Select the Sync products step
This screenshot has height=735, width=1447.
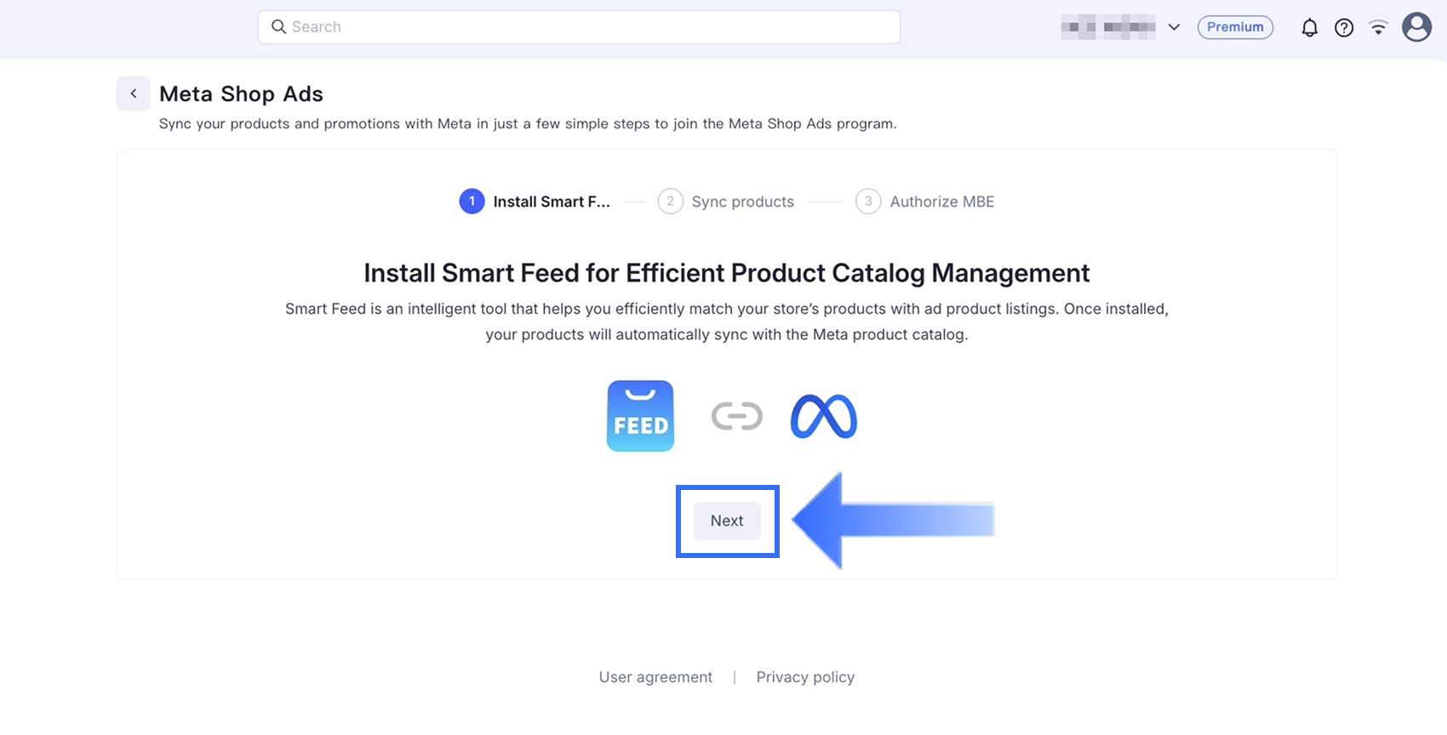[726, 202]
